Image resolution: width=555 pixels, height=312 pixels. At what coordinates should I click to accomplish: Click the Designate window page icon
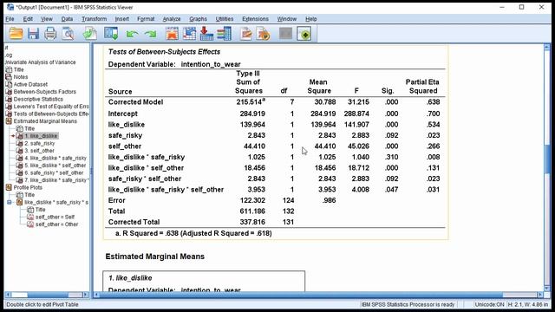point(264,34)
